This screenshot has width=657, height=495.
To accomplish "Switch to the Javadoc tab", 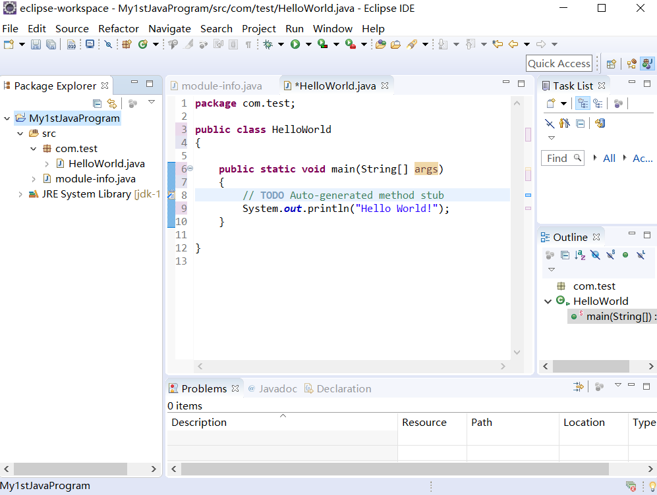I will [272, 389].
